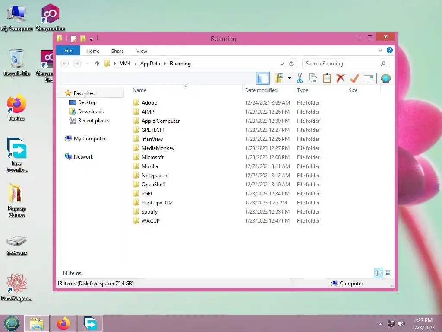Select Desktop in the navigation pane
442x332 pixels.
click(87, 102)
